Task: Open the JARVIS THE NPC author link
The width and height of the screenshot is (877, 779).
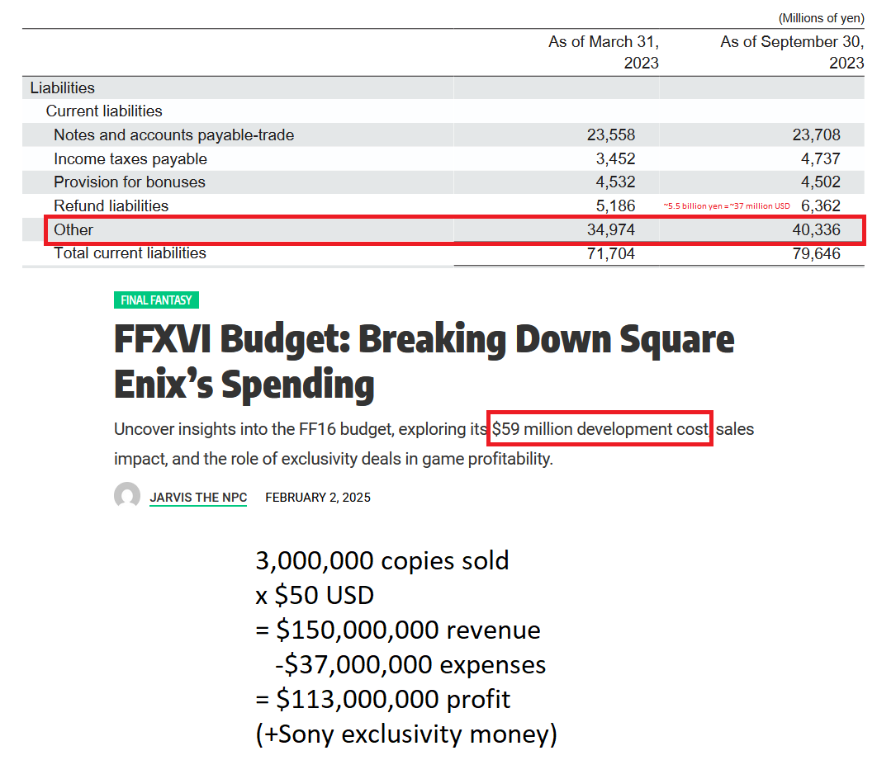Action: point(198,498)
